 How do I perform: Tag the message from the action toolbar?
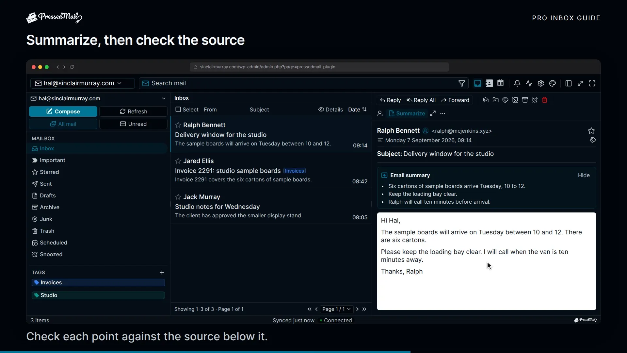(x=505, y=100)
